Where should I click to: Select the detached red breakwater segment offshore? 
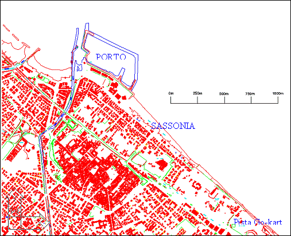click(15, 37)
